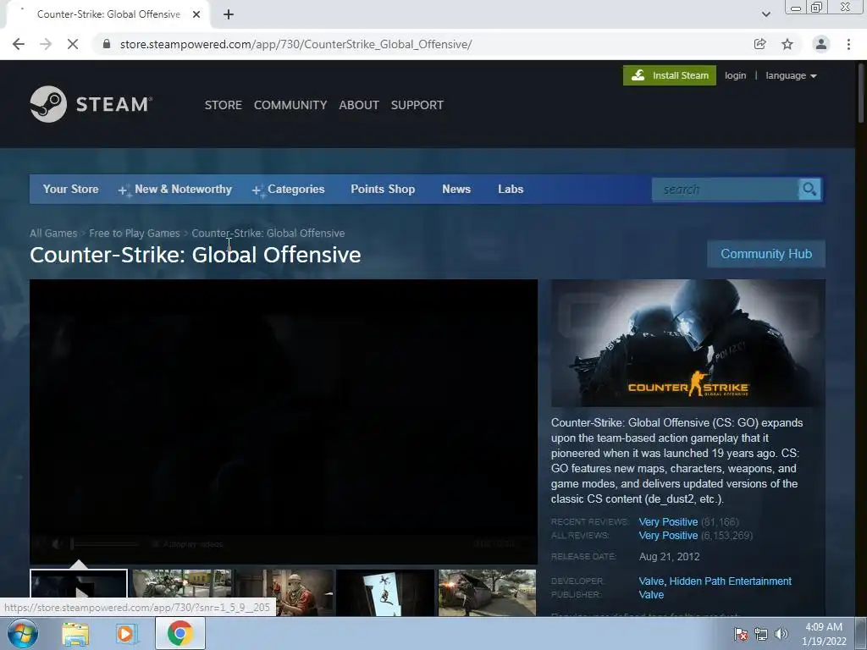Click the Chrome taskbar icon
Screen dimensions: 867x650
point(179,633)
